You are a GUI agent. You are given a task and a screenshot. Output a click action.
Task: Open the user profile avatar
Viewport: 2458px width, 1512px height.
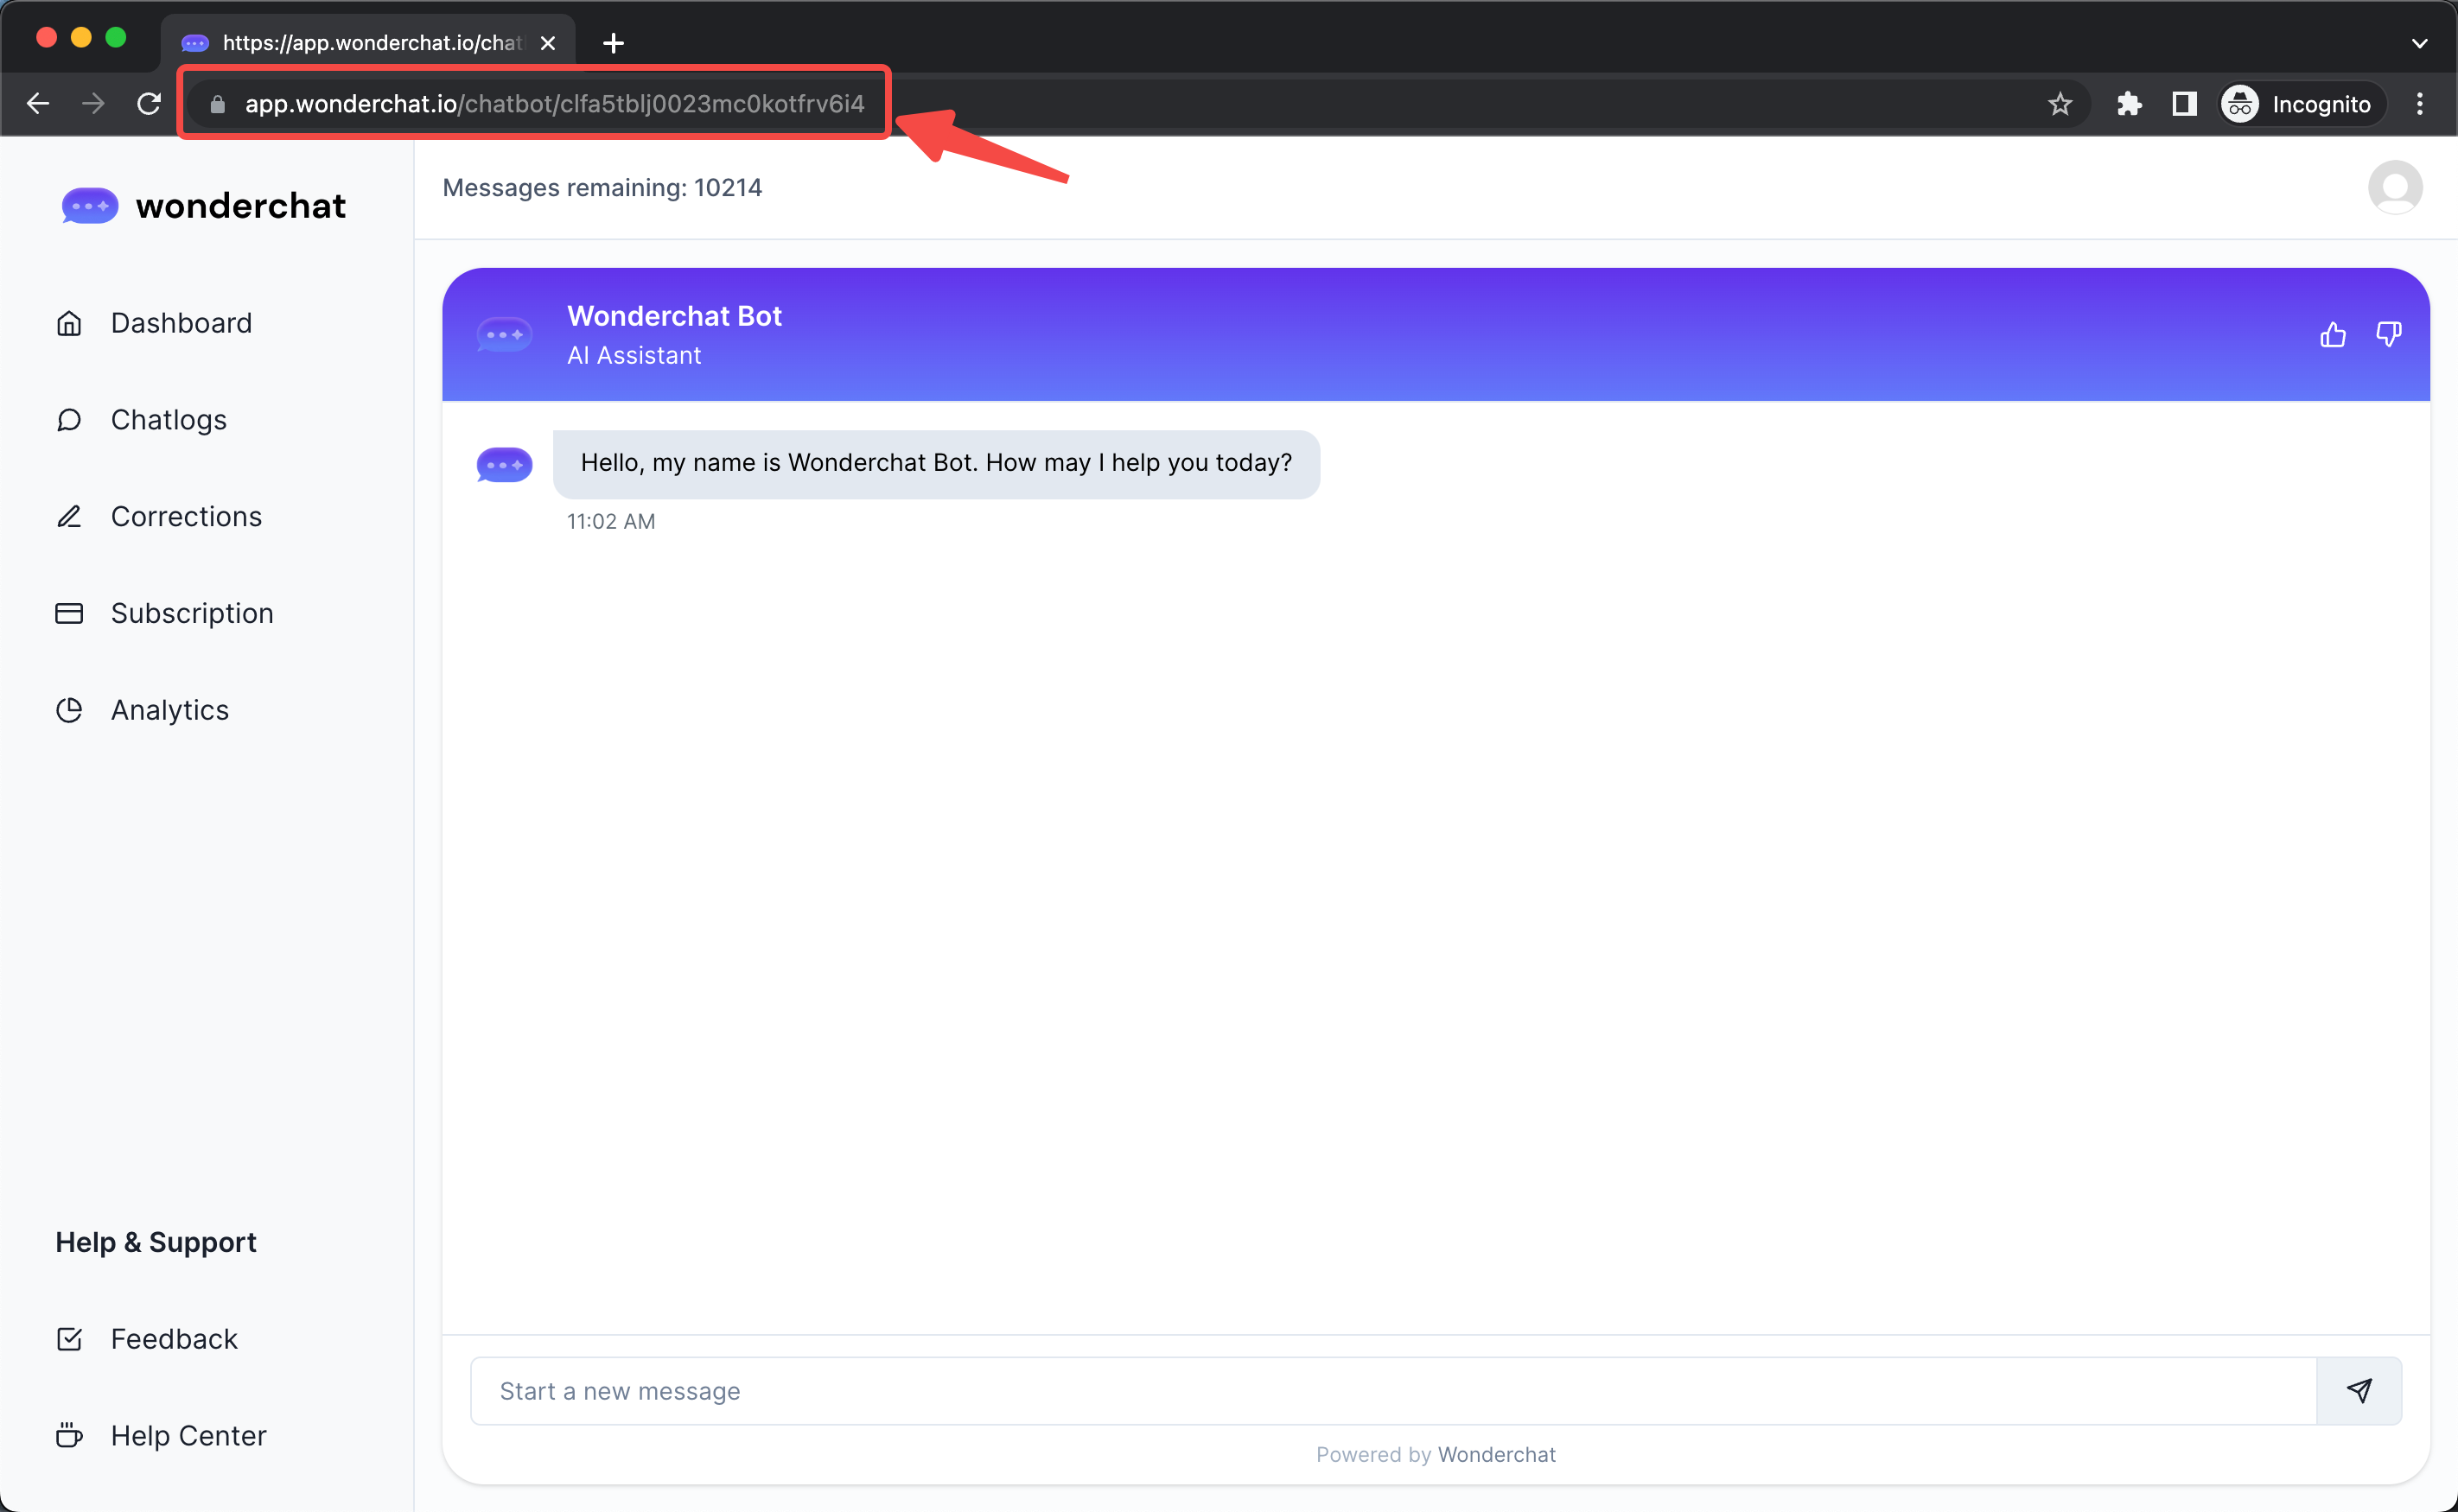[2394, 187]
